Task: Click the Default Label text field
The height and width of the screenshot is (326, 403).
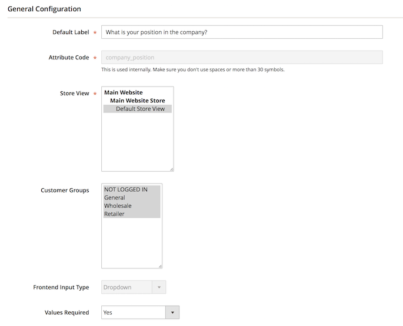Action: [x=241, y=32]
